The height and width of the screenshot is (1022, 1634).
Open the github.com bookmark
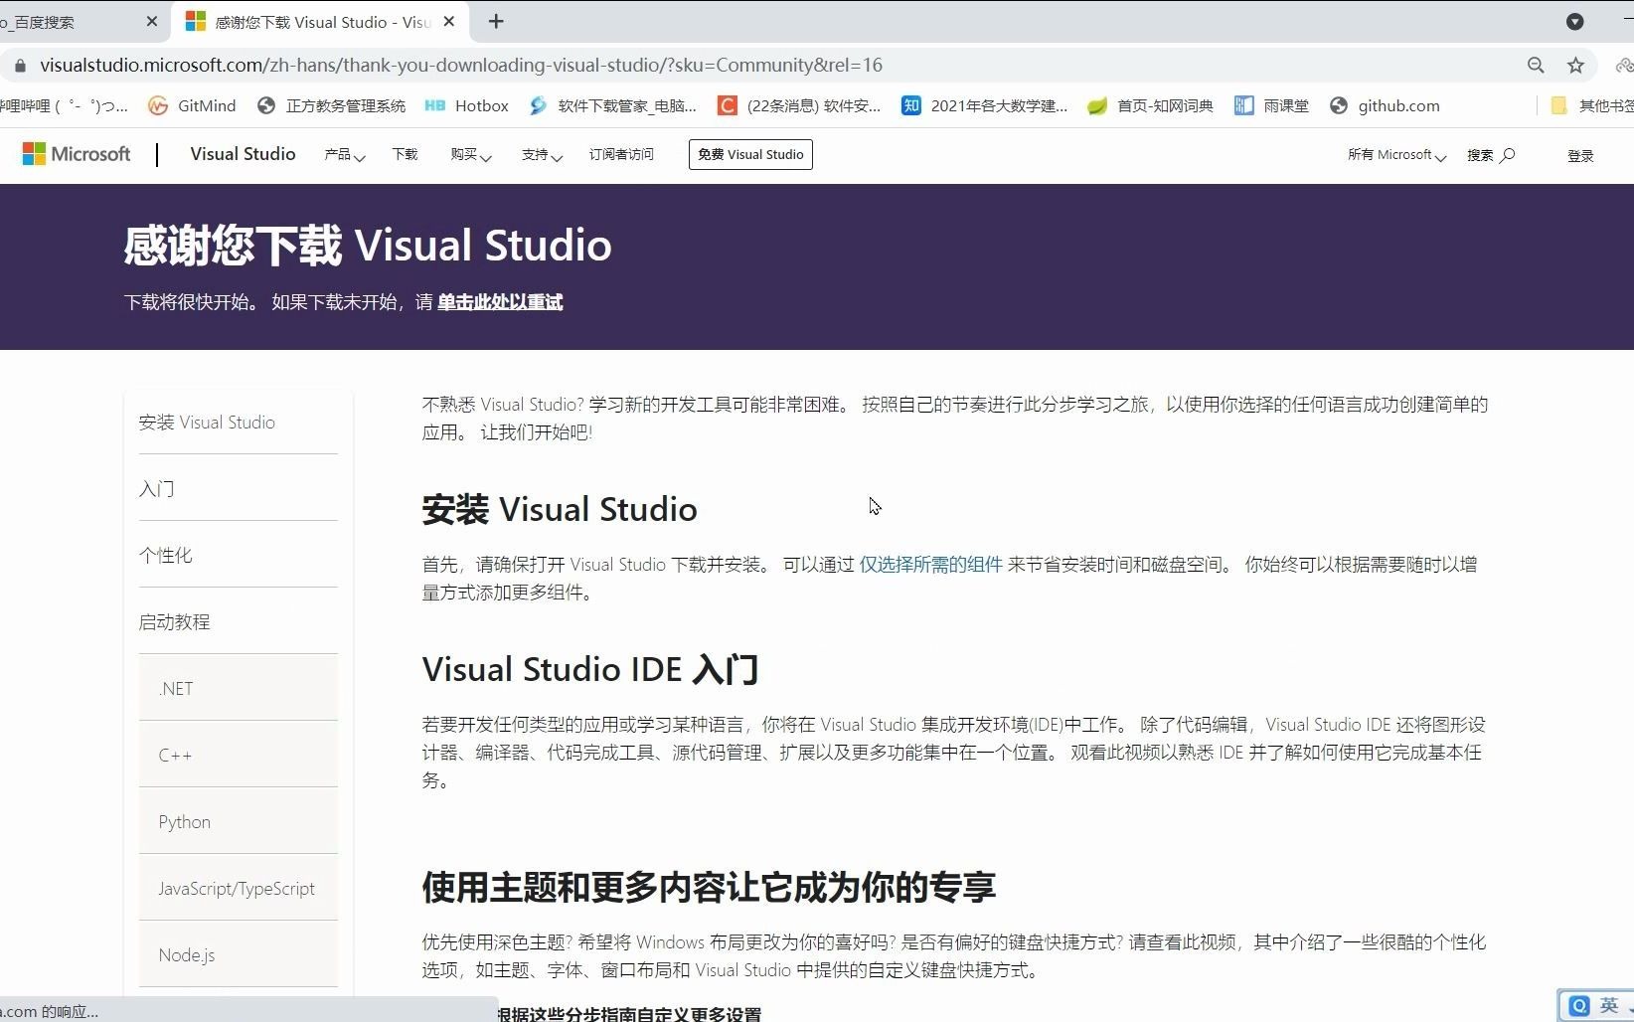point(1385,105)
